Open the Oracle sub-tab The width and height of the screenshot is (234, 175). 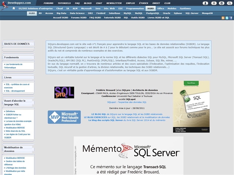167,13
